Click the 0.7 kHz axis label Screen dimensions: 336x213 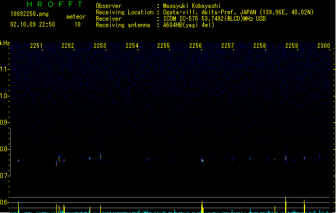(x=4, y=176)
